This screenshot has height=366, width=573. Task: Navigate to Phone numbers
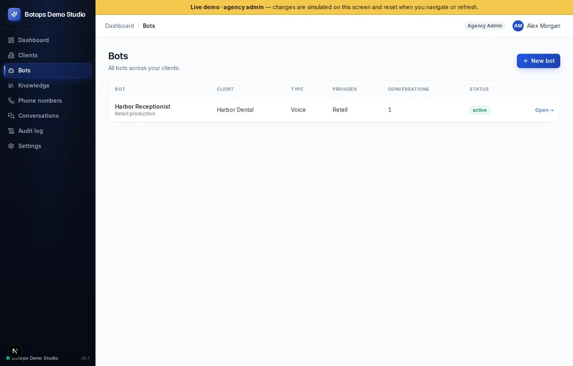click(x=48, y=101)
